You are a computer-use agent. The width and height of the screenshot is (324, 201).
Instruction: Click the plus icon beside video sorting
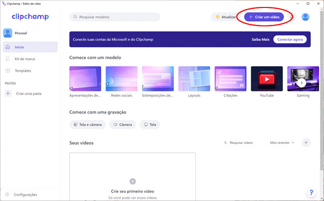click(x=306, y=143)
